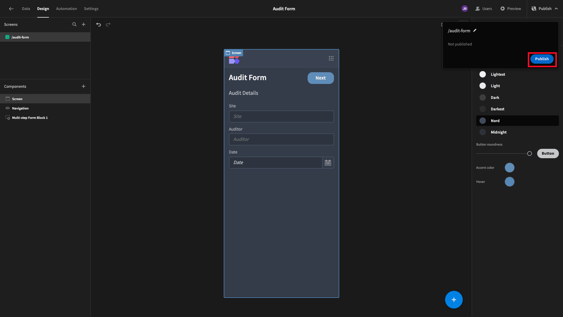563x317 pixels.
Task: Search screens with magnifier icon
Action: [74, 25]
